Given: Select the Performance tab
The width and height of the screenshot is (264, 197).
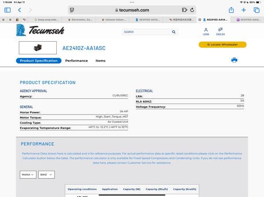Looking at the screenshot, I should [77, 61].
